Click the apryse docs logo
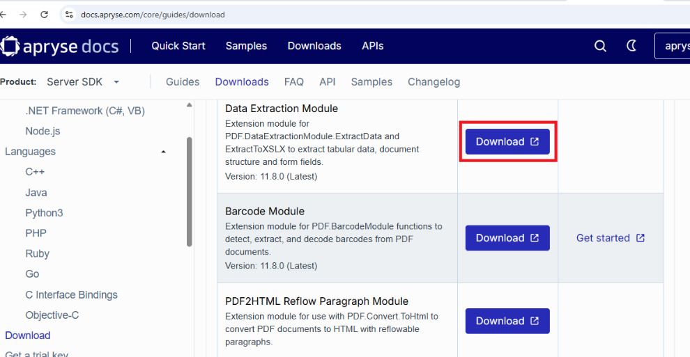 coord(60,46)
